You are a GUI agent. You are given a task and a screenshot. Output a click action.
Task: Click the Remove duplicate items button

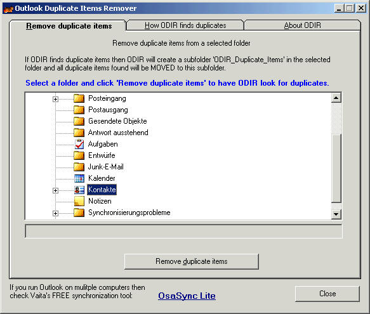tap(192, 261)
